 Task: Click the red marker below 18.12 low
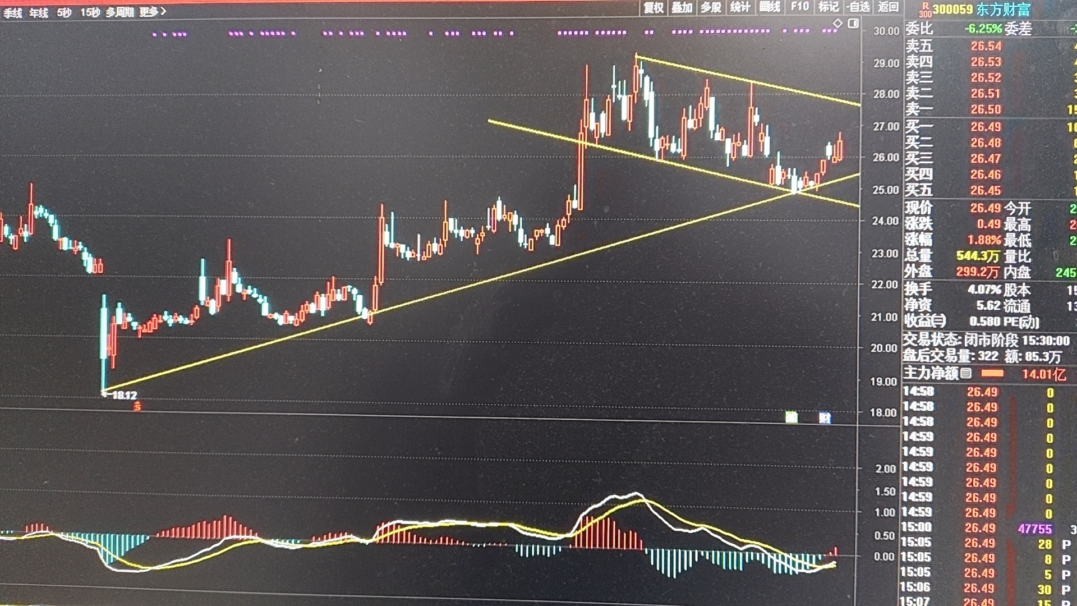137,407
